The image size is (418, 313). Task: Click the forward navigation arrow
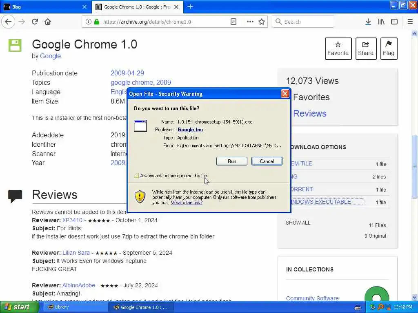(x=22, y=22)
